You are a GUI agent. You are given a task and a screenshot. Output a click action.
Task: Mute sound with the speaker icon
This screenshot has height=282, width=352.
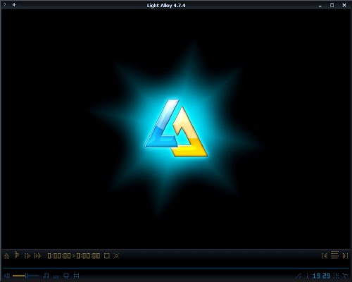tap(7, 276)
